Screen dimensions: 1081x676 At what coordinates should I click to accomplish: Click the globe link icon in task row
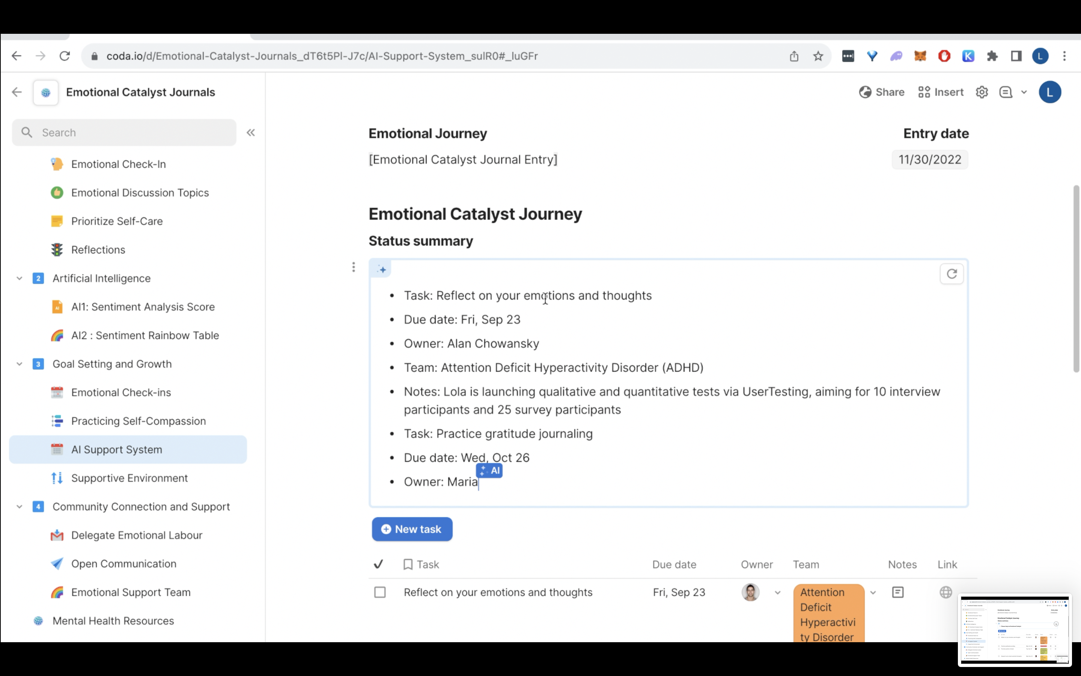pos(945,592)
